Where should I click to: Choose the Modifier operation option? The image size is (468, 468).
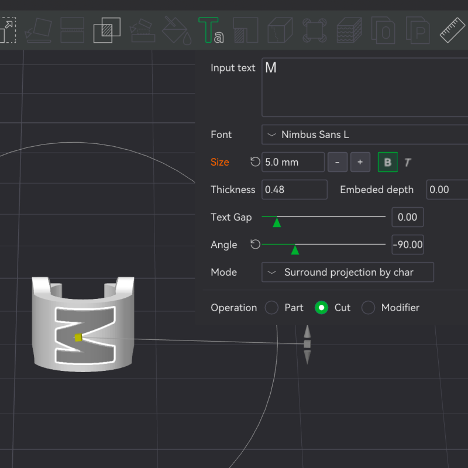[x=368, y=308]
